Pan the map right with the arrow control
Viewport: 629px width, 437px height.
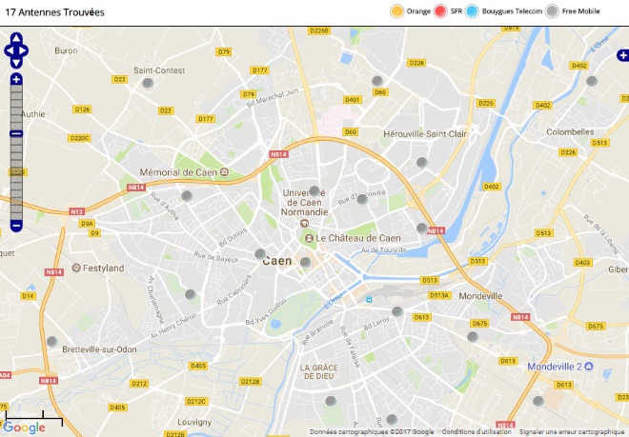[x=23, y=50]
